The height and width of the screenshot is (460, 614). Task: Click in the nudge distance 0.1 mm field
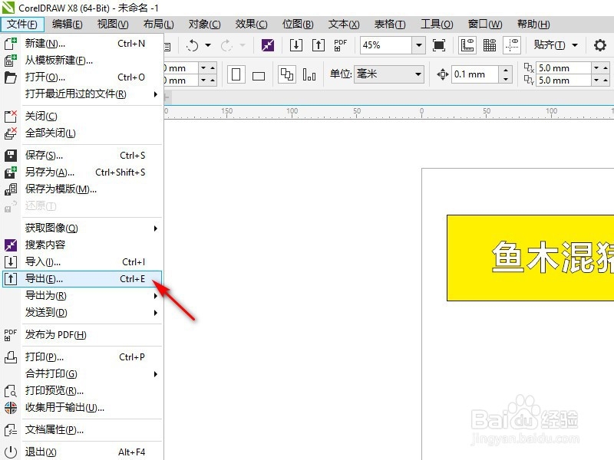click(x=475, y=74)
